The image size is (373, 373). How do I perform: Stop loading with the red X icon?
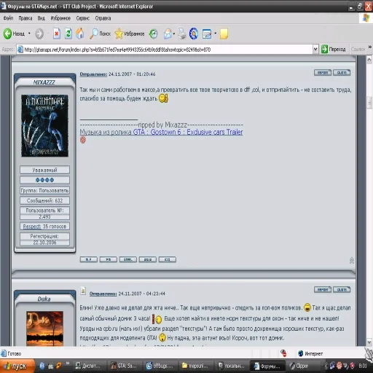[57, 34]
